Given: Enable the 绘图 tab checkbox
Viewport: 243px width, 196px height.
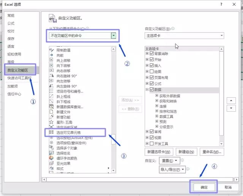Looking at the screenshot, I should pos(151,71).
